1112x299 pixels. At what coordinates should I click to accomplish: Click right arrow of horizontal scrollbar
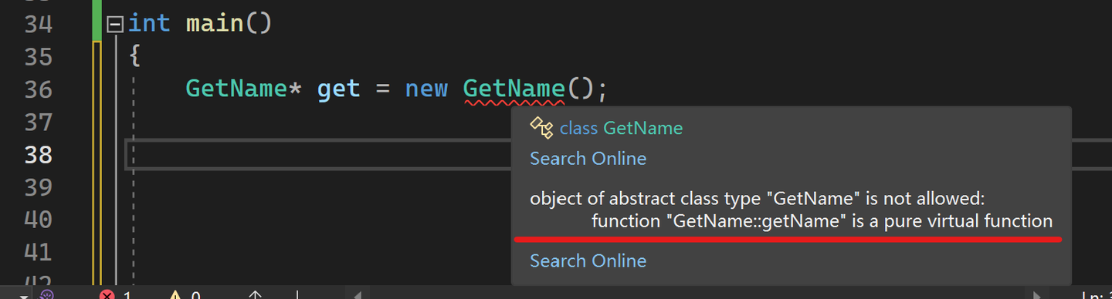(1039, 295)
